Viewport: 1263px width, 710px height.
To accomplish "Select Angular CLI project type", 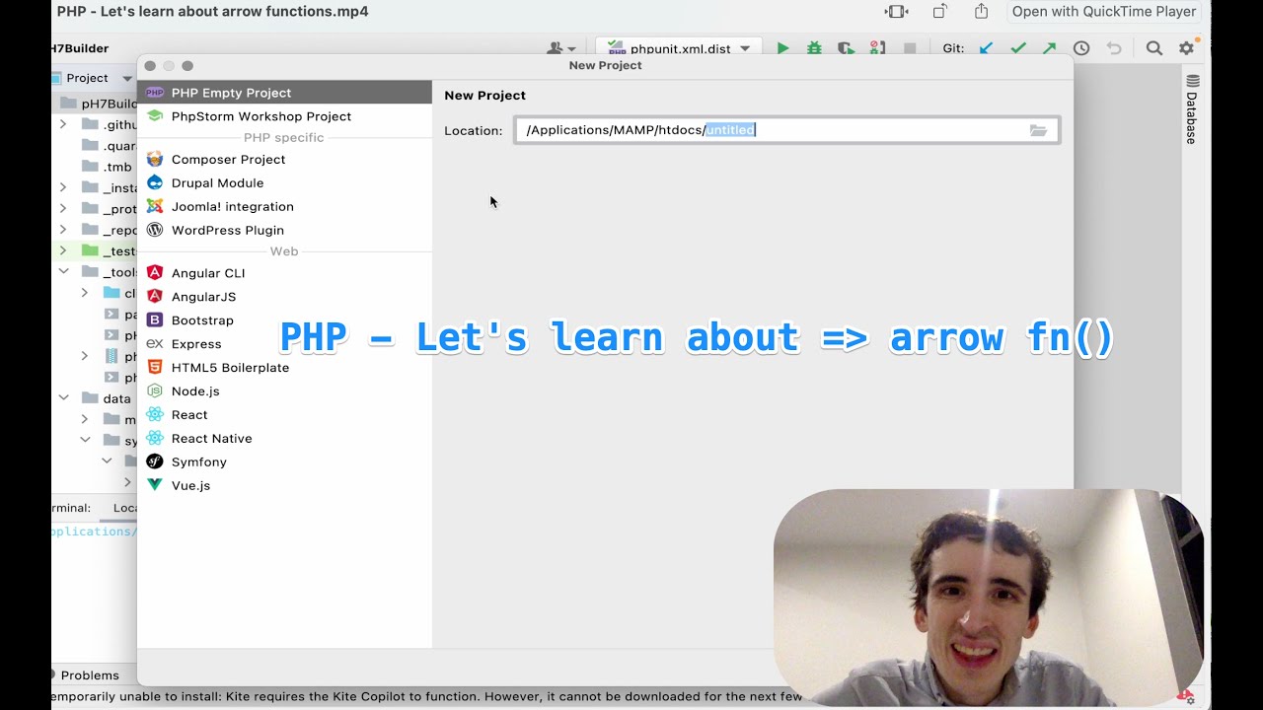I will 284,273.
